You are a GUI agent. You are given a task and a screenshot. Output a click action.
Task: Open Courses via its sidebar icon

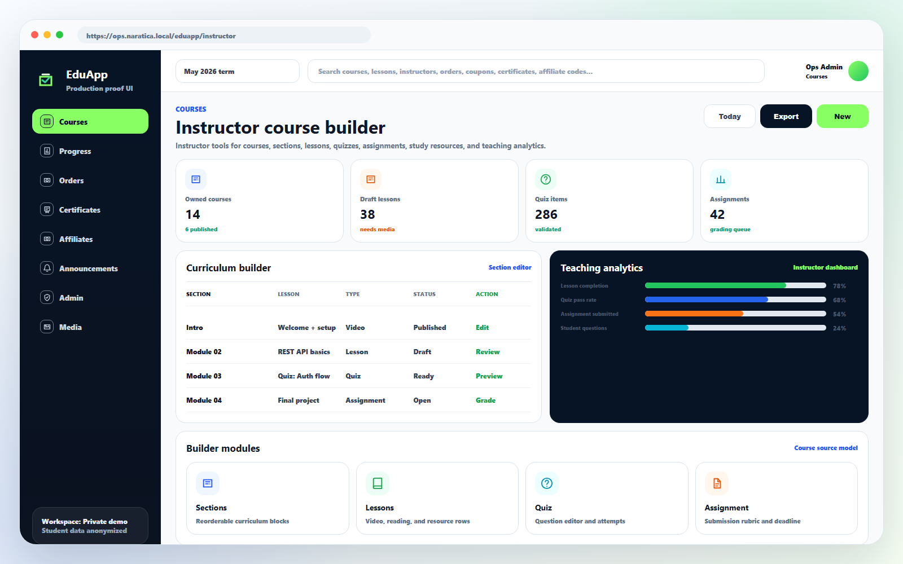pyautogui.click(x=47, y=122)
